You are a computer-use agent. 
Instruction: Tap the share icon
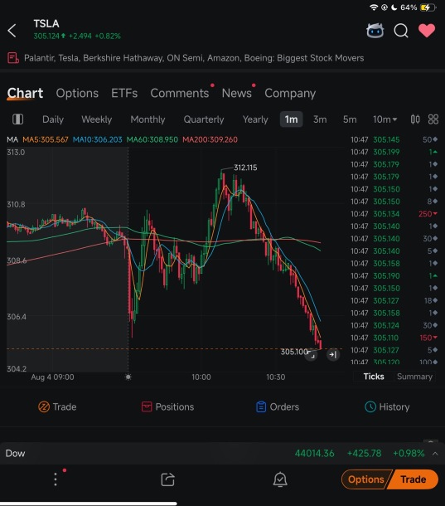click(167, 479)
